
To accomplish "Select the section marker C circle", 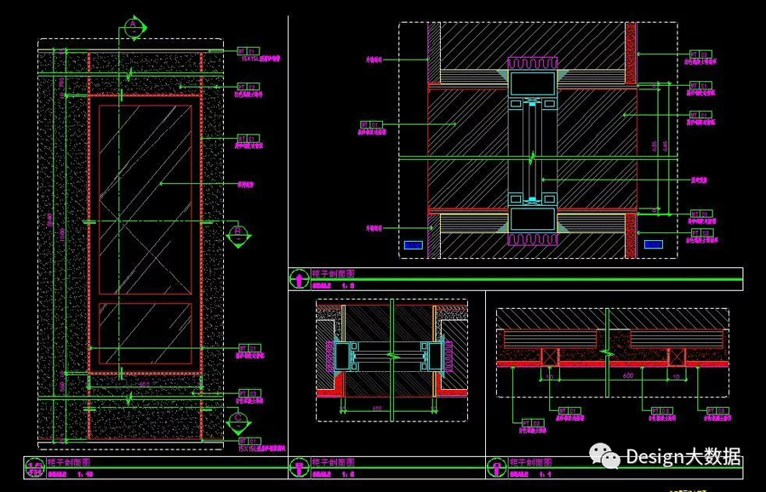I will (239, 420).
